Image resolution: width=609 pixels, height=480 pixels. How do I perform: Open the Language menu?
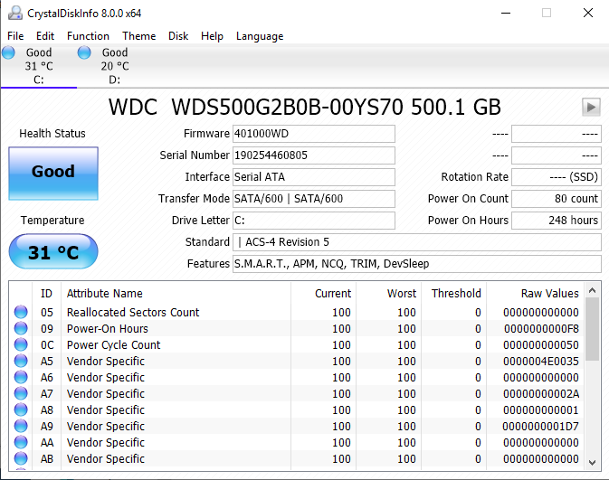click(x=260, y=36)
